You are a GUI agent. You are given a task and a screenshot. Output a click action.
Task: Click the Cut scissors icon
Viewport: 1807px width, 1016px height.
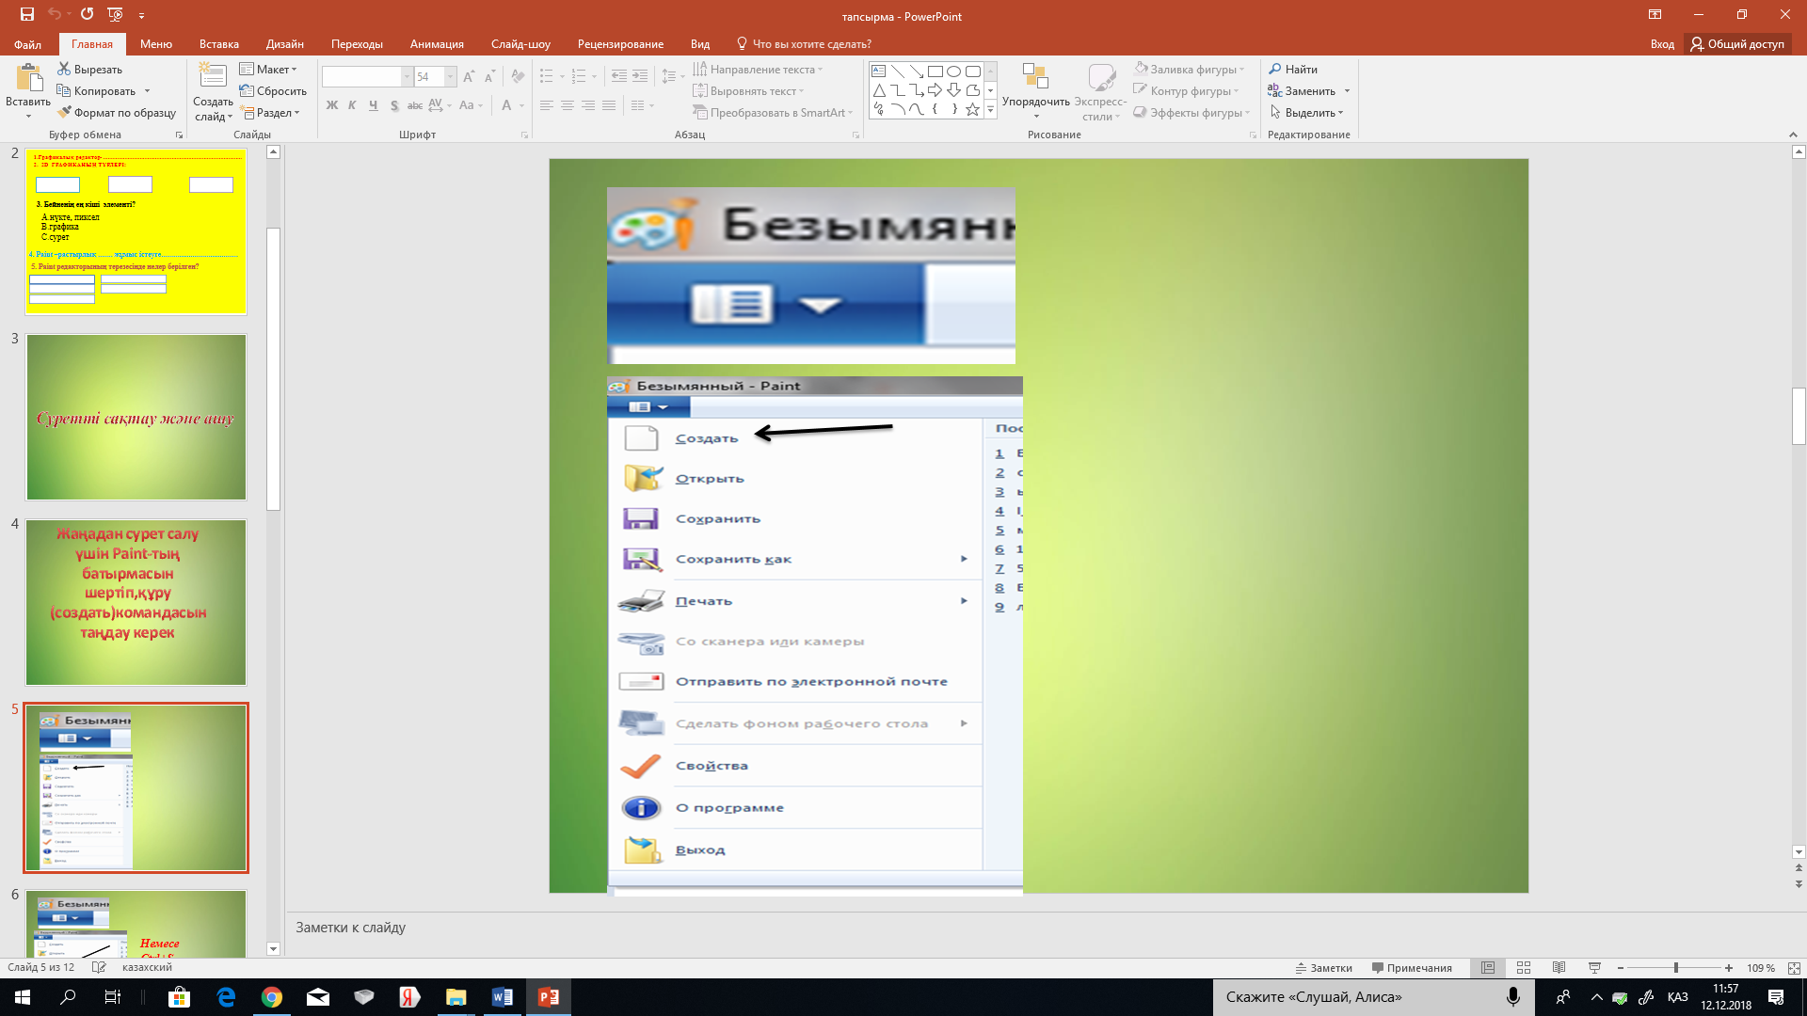[64, 69]
